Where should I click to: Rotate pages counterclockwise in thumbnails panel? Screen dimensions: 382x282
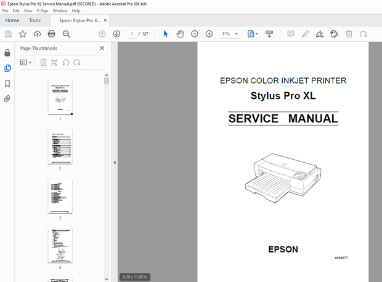click(x=66, y=63)
